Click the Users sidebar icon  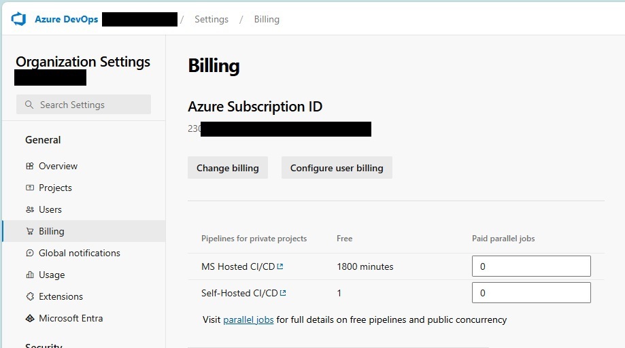click(29, 209)
